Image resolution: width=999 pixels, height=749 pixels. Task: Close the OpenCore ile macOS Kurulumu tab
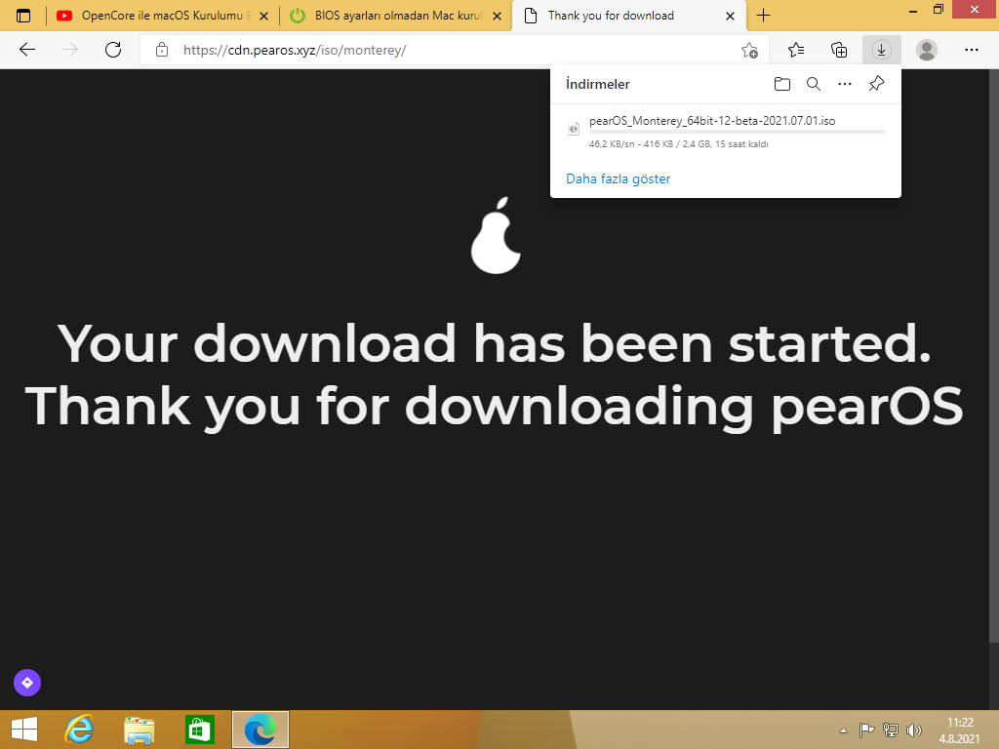(x=263, y=16)
